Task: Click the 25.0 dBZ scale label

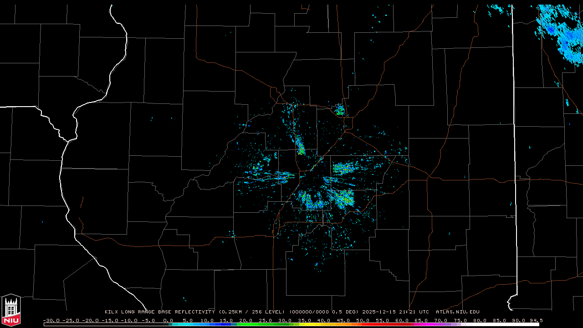Action: pos(266,320)
